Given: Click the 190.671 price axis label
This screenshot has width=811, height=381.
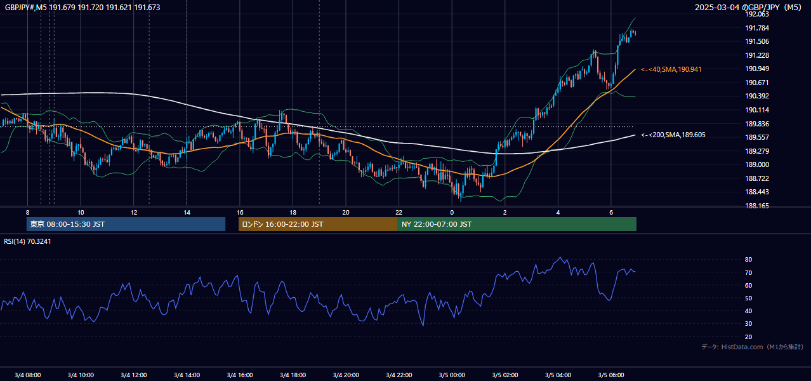Looking at the screenshot, I should 757,83.
